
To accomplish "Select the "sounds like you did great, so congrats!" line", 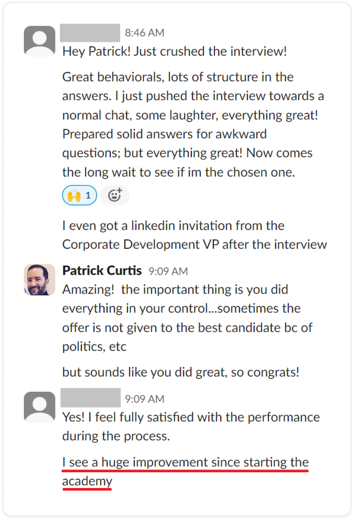I will point(181,373).
